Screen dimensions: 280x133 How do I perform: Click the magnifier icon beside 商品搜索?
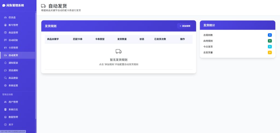tap(5, 78)
